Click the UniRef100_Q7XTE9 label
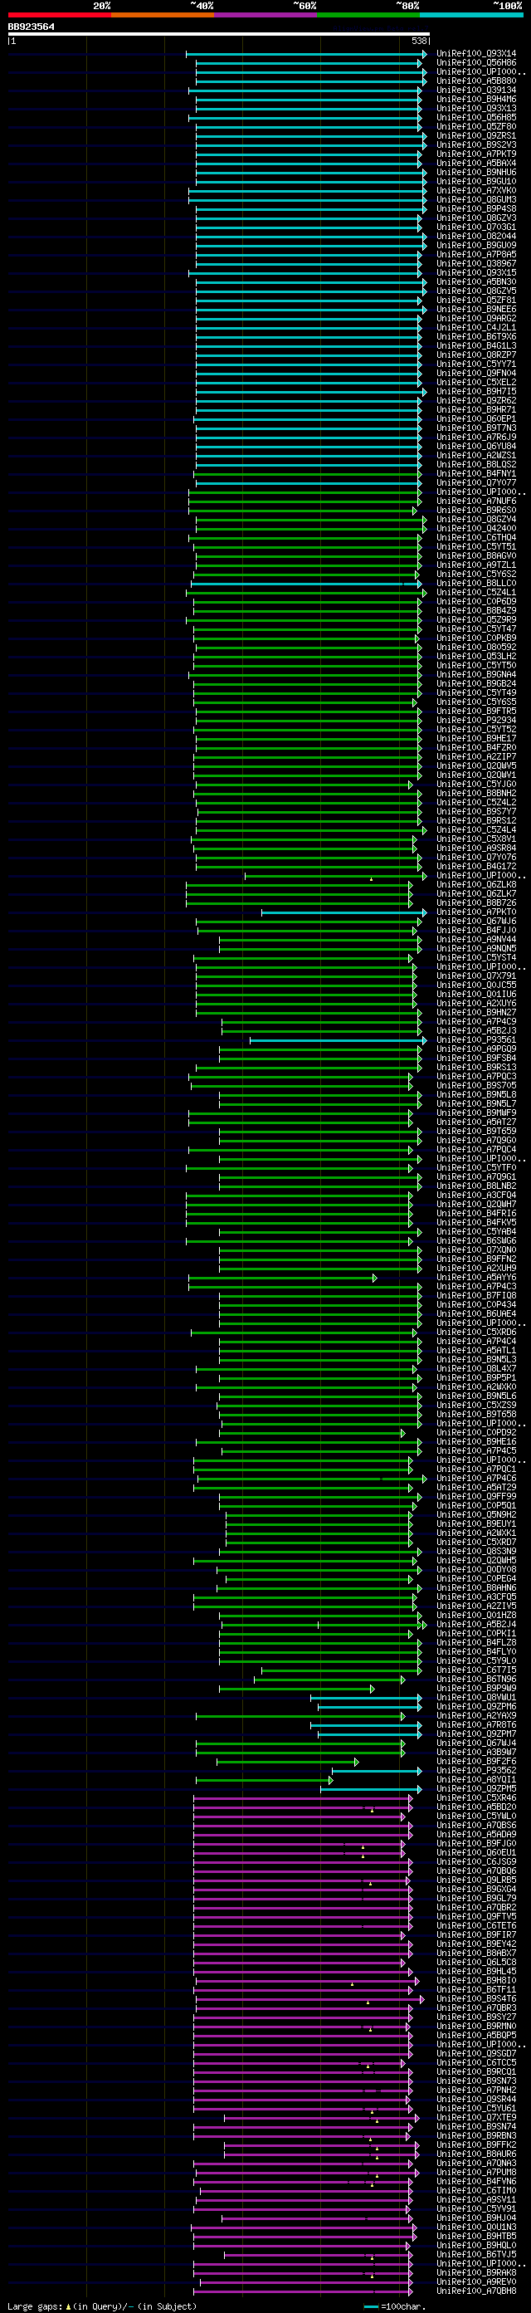 [x=476, y=2117]
